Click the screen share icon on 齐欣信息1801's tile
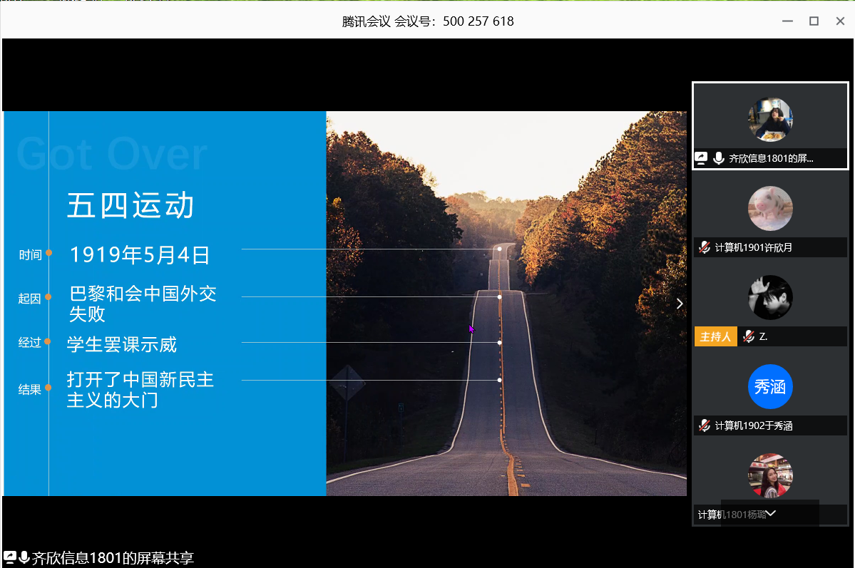Image resolution: width=855 pixels, height=568 pixels. [701, 159]
